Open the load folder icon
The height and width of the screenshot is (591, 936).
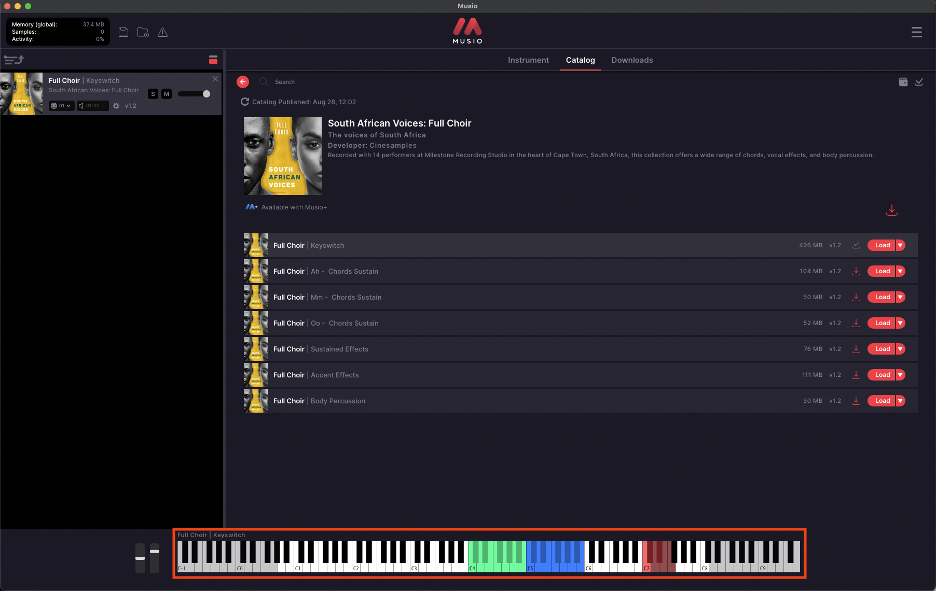click(143, 32)
